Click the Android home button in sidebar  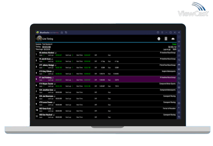(179, 112)
